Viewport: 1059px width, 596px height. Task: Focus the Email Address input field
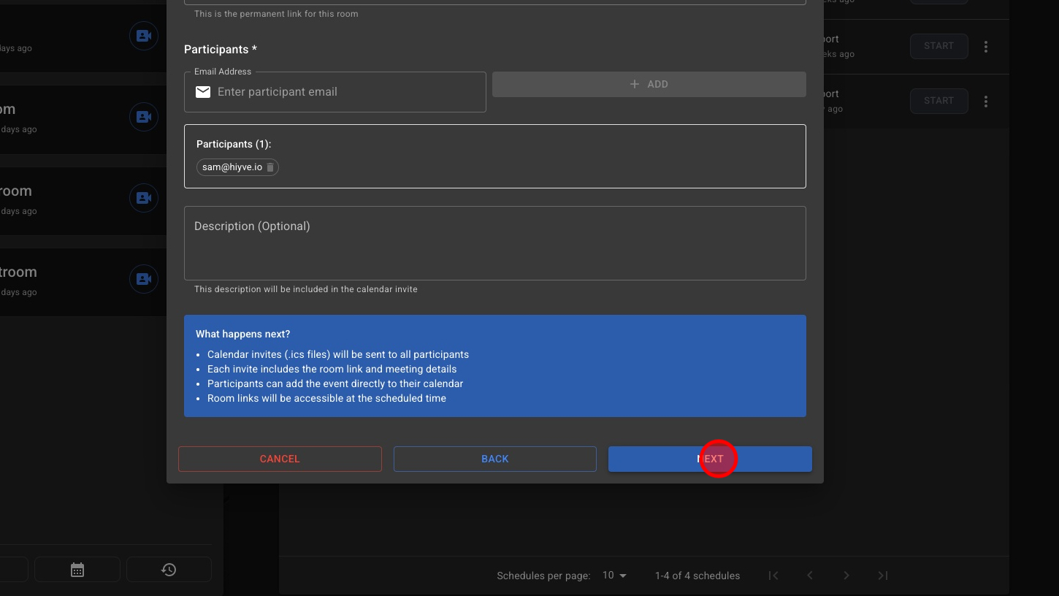point(347,92)
